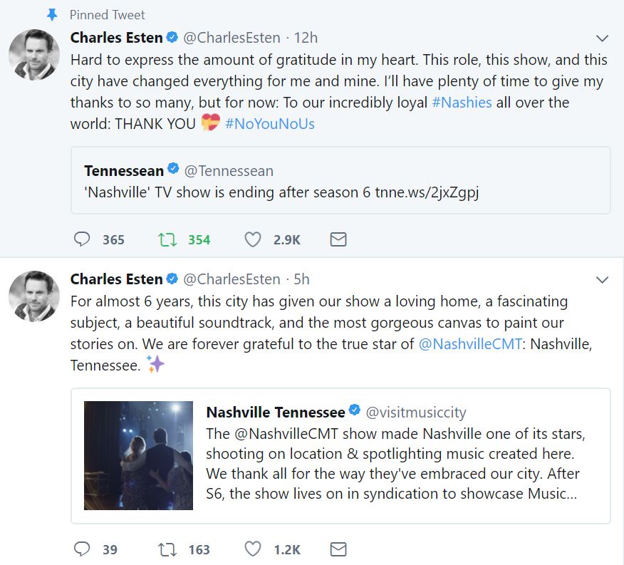The height and width of the screenshot is (565, 624).
Task: Visit the @NashvilleCMT mention in tweet text
Action: 470,344
